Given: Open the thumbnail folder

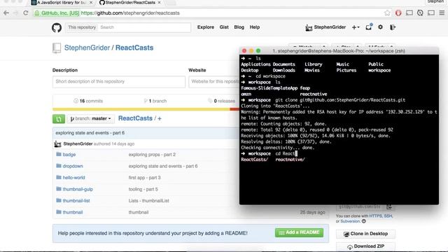Looking at the screenshot, I should point(73,212).
